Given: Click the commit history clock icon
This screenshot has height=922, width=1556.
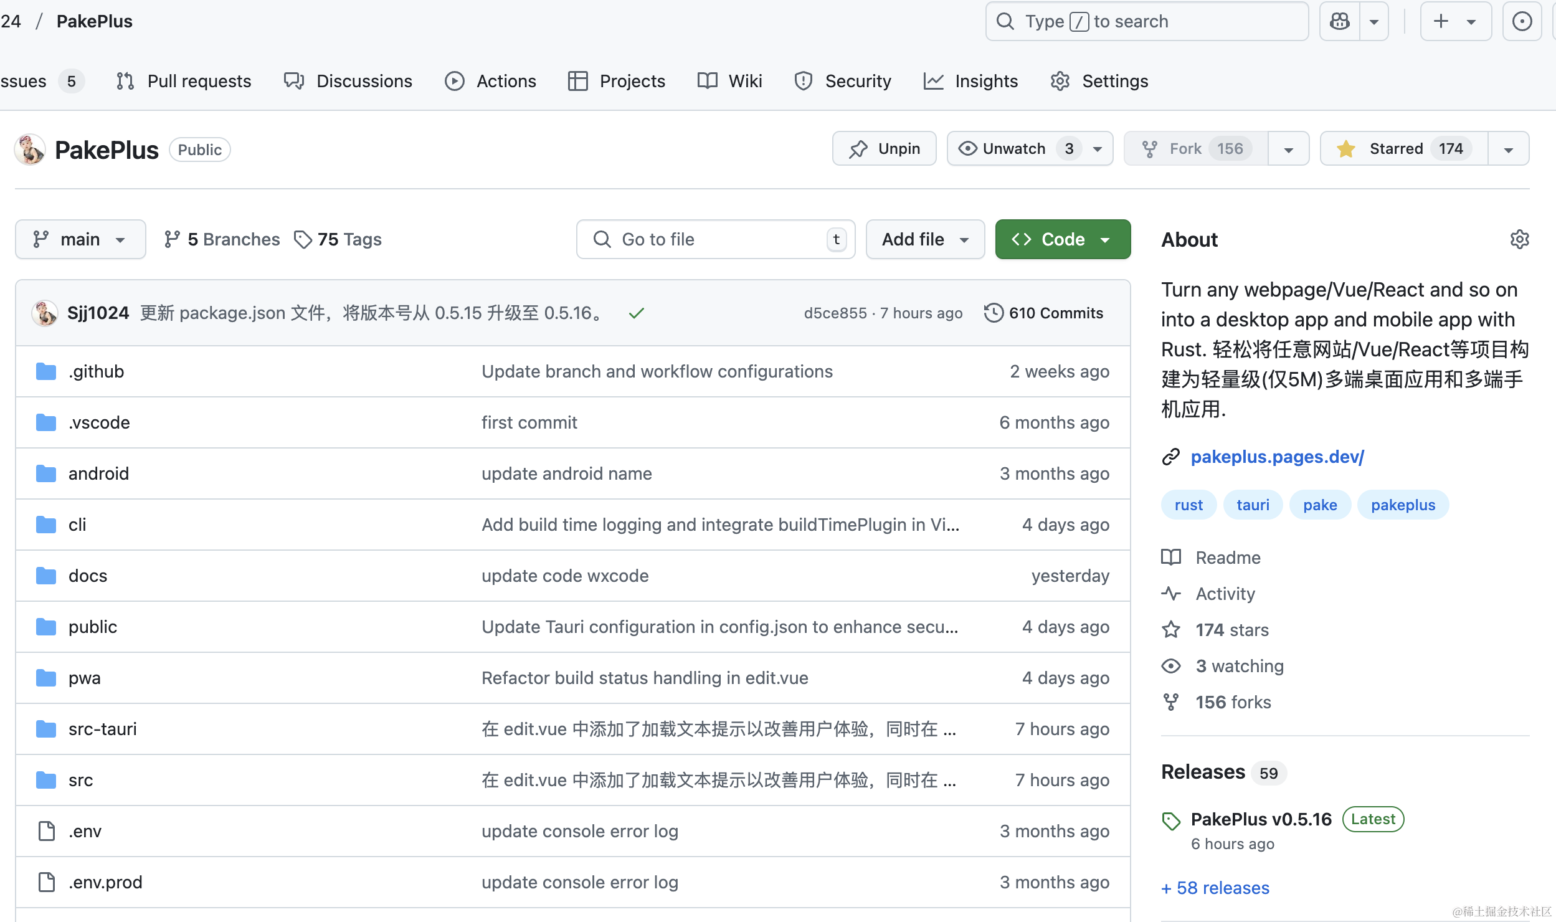Looking at the screenshot, I should (x=994, y=313).
